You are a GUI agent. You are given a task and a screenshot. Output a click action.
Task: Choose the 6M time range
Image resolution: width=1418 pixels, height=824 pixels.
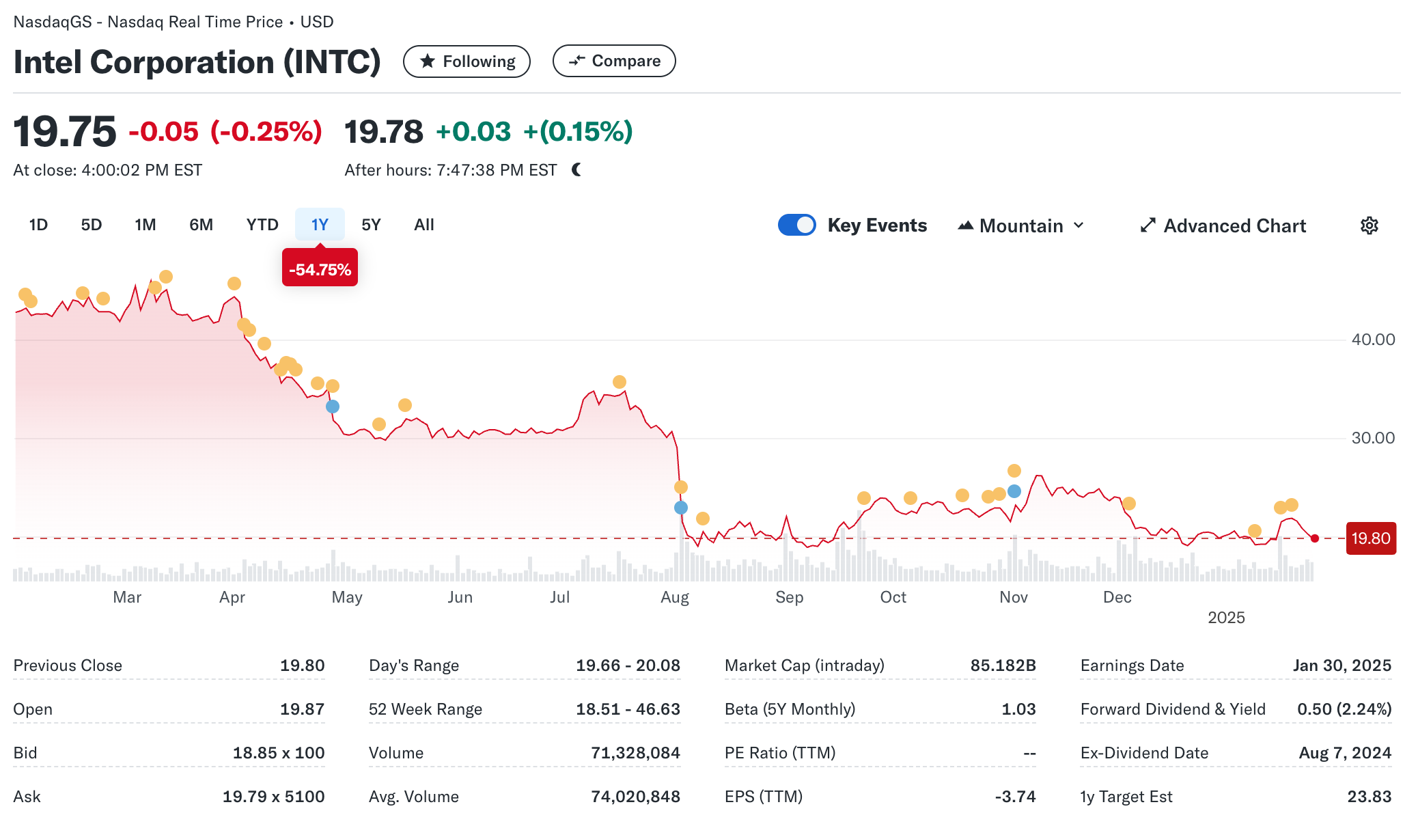pyautogui.click(x=201, y=225)
